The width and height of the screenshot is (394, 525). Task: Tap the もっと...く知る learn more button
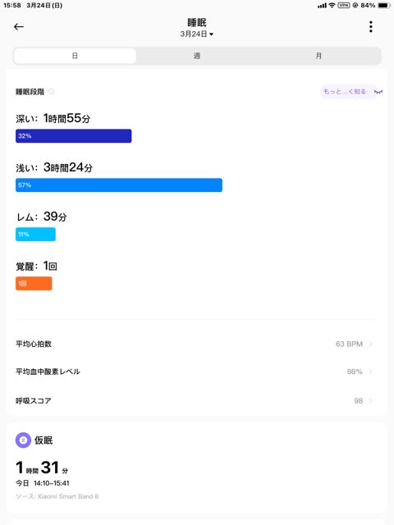[345, 91]
